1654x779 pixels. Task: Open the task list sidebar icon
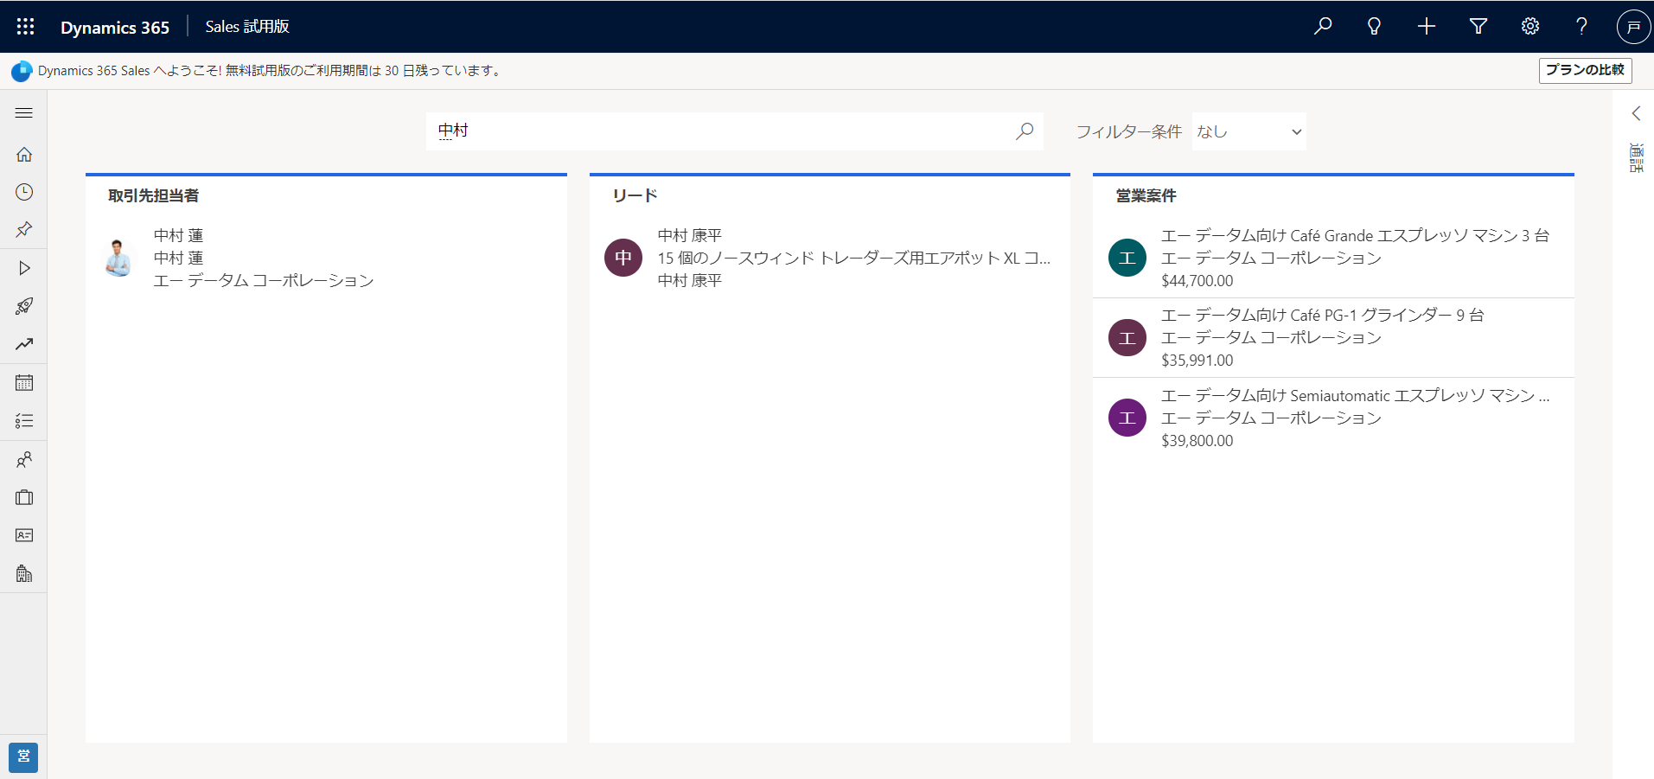pos(24,421)
